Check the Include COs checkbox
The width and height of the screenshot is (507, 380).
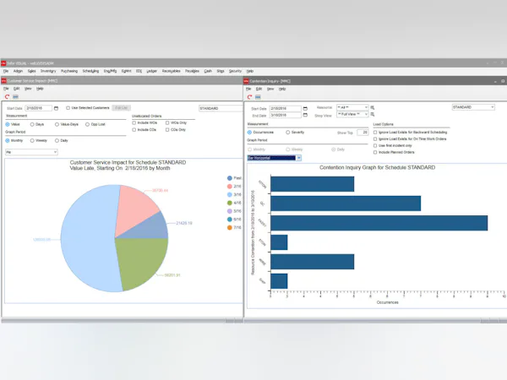tap(134, 129)
